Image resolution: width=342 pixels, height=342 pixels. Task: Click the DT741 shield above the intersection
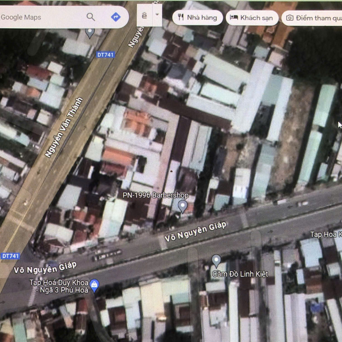[x=10, y=256]
